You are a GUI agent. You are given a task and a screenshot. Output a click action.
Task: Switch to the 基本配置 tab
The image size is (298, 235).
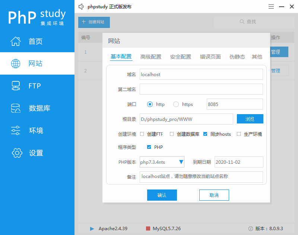(121, 57)
